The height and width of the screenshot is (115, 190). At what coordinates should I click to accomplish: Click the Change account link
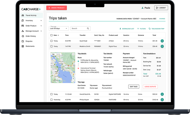pyautogui.click(x=162, y=19)
